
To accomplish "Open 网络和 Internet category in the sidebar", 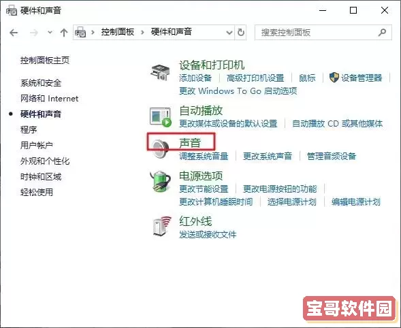I will 49,99.
